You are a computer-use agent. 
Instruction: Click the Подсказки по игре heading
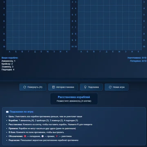22,112
